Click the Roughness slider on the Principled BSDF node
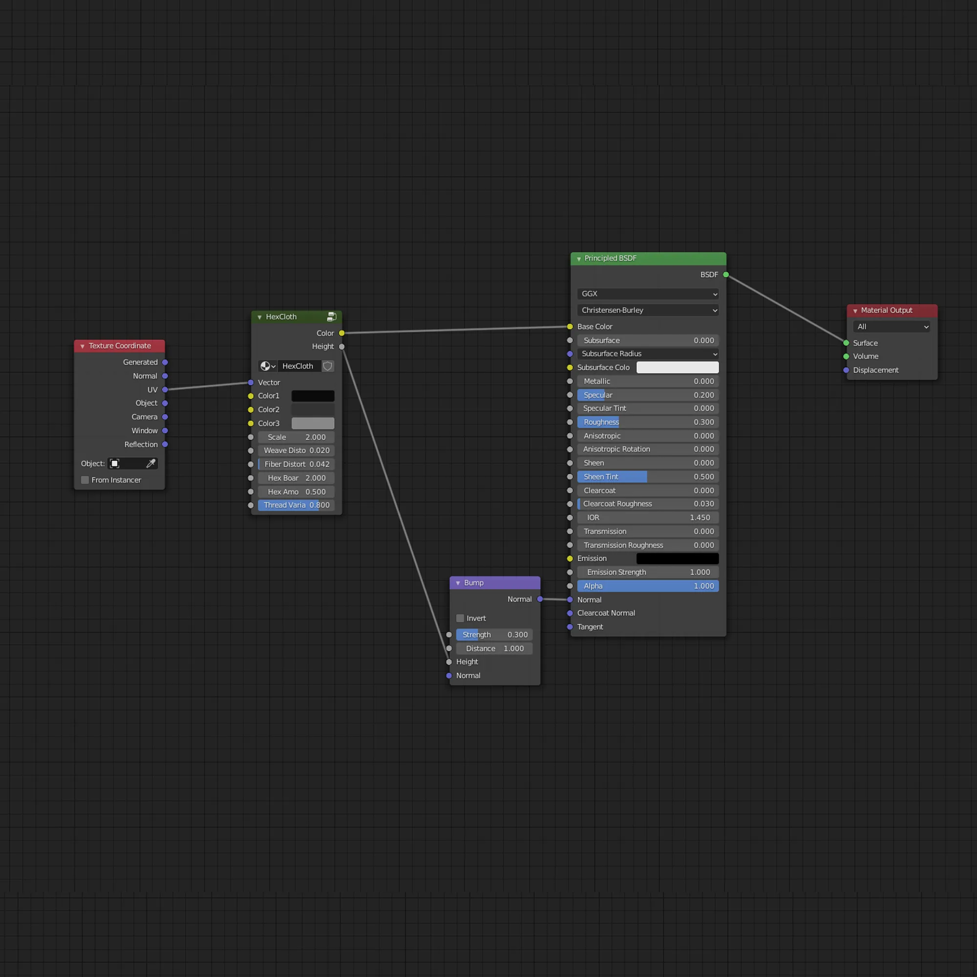The height and width of the screenshot is (977, 977). [647, 422]
